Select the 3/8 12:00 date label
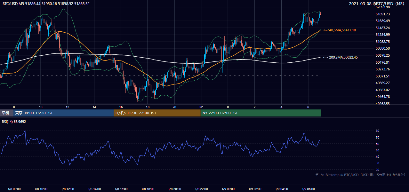Image resolution: width=409 pixels, height=192 pixels. (x=67, y=189)
